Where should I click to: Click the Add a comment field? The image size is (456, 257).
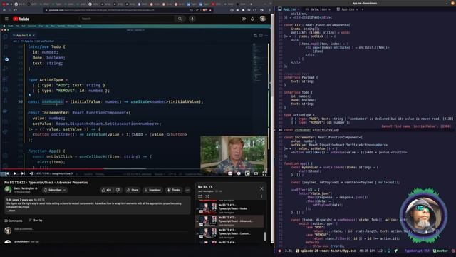coord(102,229)
